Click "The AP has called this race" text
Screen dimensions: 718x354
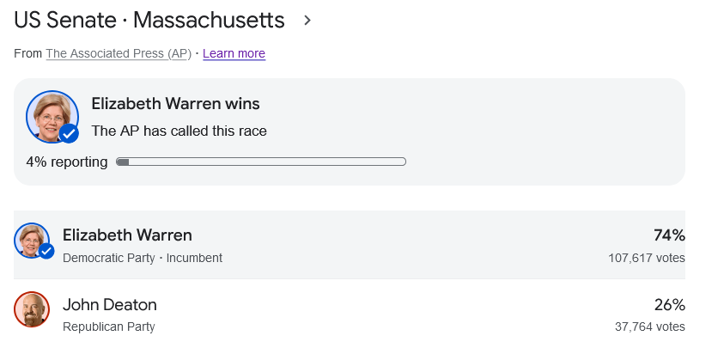pos(179,131)
